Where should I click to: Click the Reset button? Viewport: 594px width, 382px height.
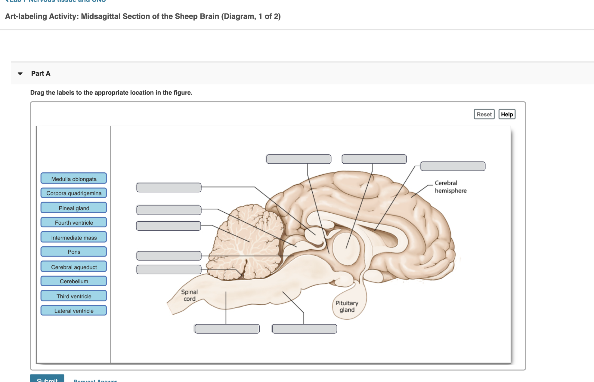[x=484, y=114]
